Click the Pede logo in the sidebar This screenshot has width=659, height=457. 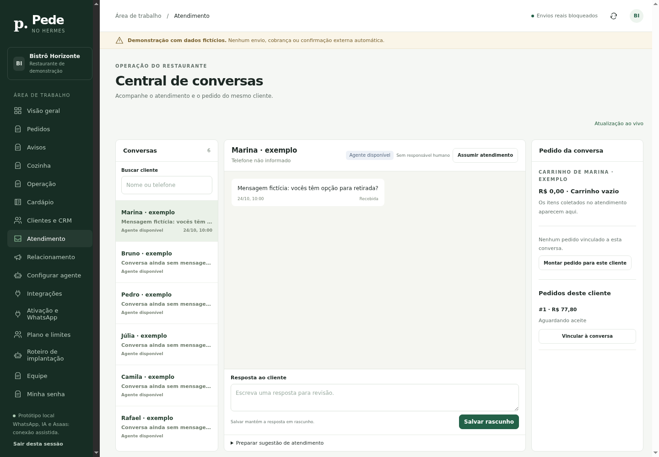pyautogui.click(x=39, y=24)
